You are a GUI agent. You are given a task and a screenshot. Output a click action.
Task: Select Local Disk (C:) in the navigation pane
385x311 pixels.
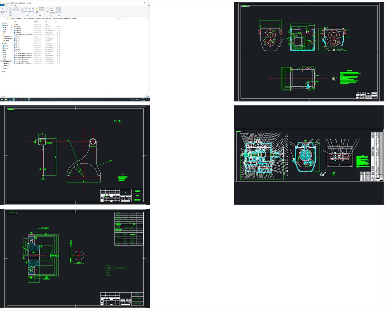click(x=6, y=61)
